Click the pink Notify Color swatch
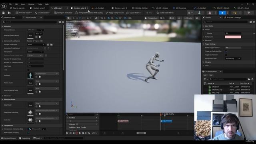The height and width of the screenshot is (144, 256). 233,37
